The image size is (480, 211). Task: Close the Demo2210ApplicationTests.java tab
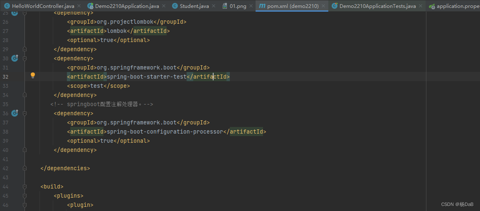coord(421,6)
